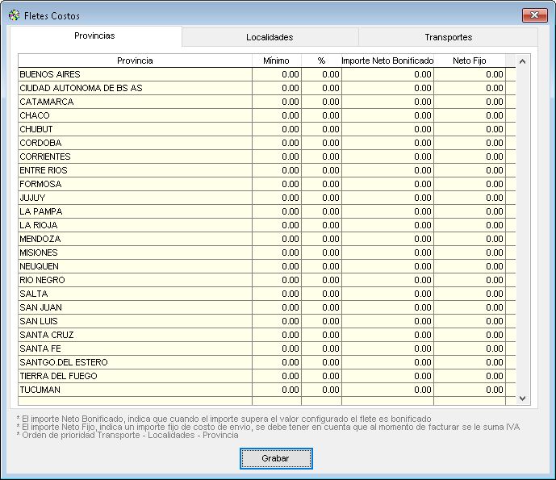Edit the Mínimo value for CORDOBA
This screenshot has width=556, height=480.
click(276, 143)
